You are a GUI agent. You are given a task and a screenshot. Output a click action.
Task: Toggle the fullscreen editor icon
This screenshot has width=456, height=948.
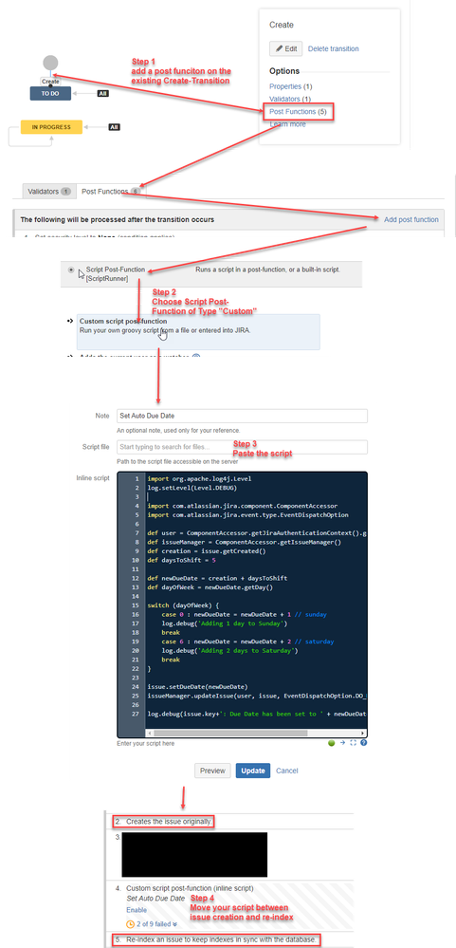[354, 744]
